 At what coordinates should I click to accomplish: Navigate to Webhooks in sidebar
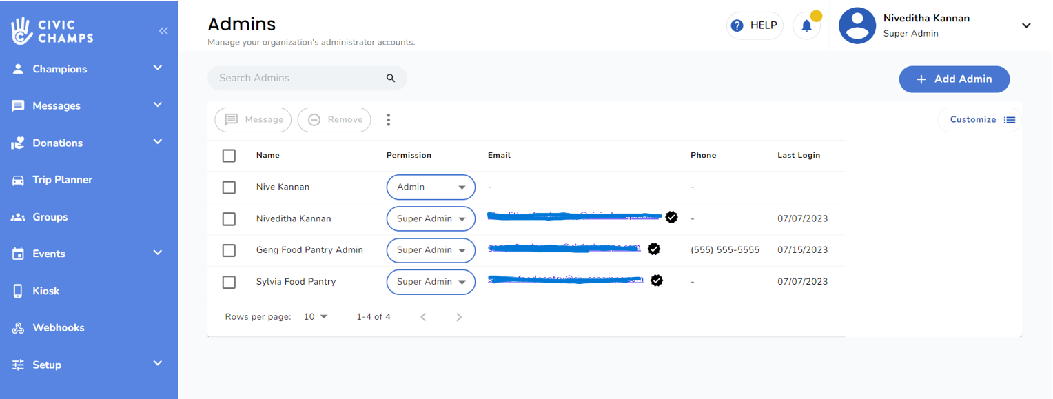[x=59, y=328]
